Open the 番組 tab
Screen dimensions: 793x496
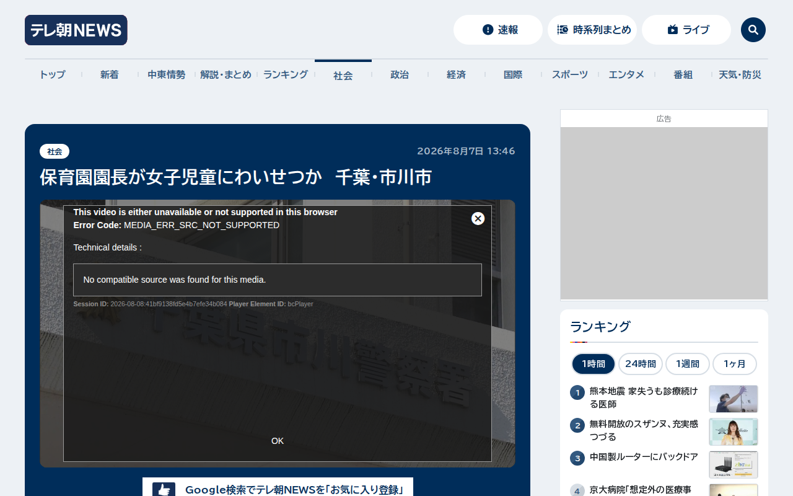[x=683, y=74]
